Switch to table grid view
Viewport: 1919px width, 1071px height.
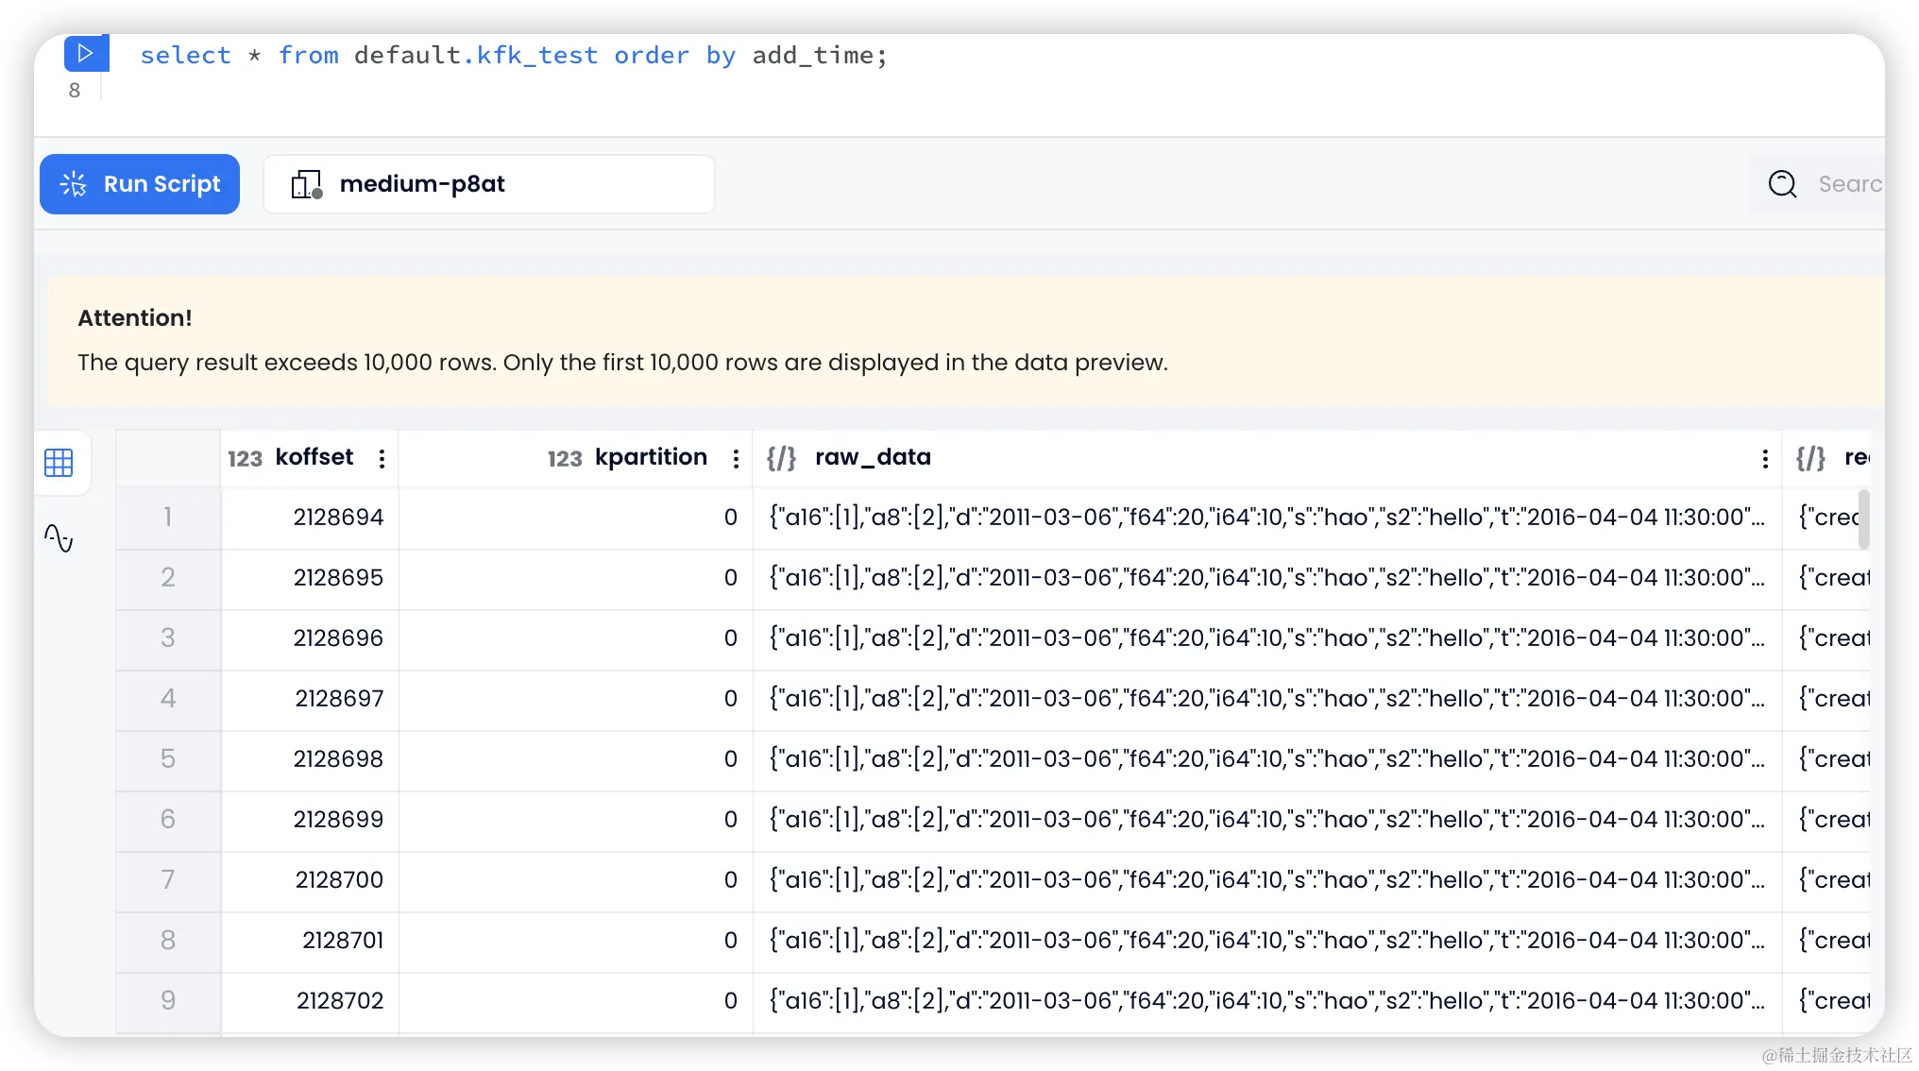[x=59, y=463]
